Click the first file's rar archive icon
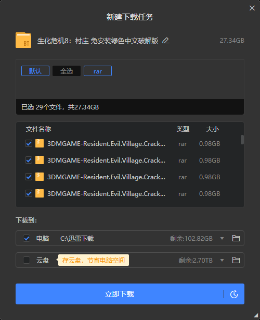Screen dimensions: 260x320 tap(40, 143)
